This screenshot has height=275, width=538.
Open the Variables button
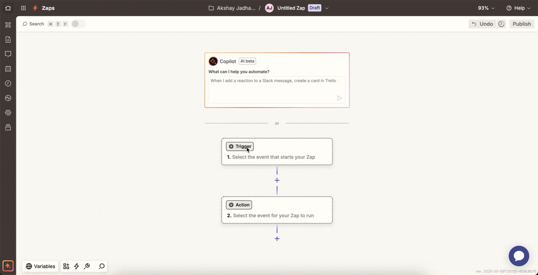coord(40,266)
